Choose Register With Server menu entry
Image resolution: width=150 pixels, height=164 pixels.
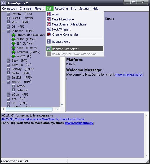pos(75,49)
